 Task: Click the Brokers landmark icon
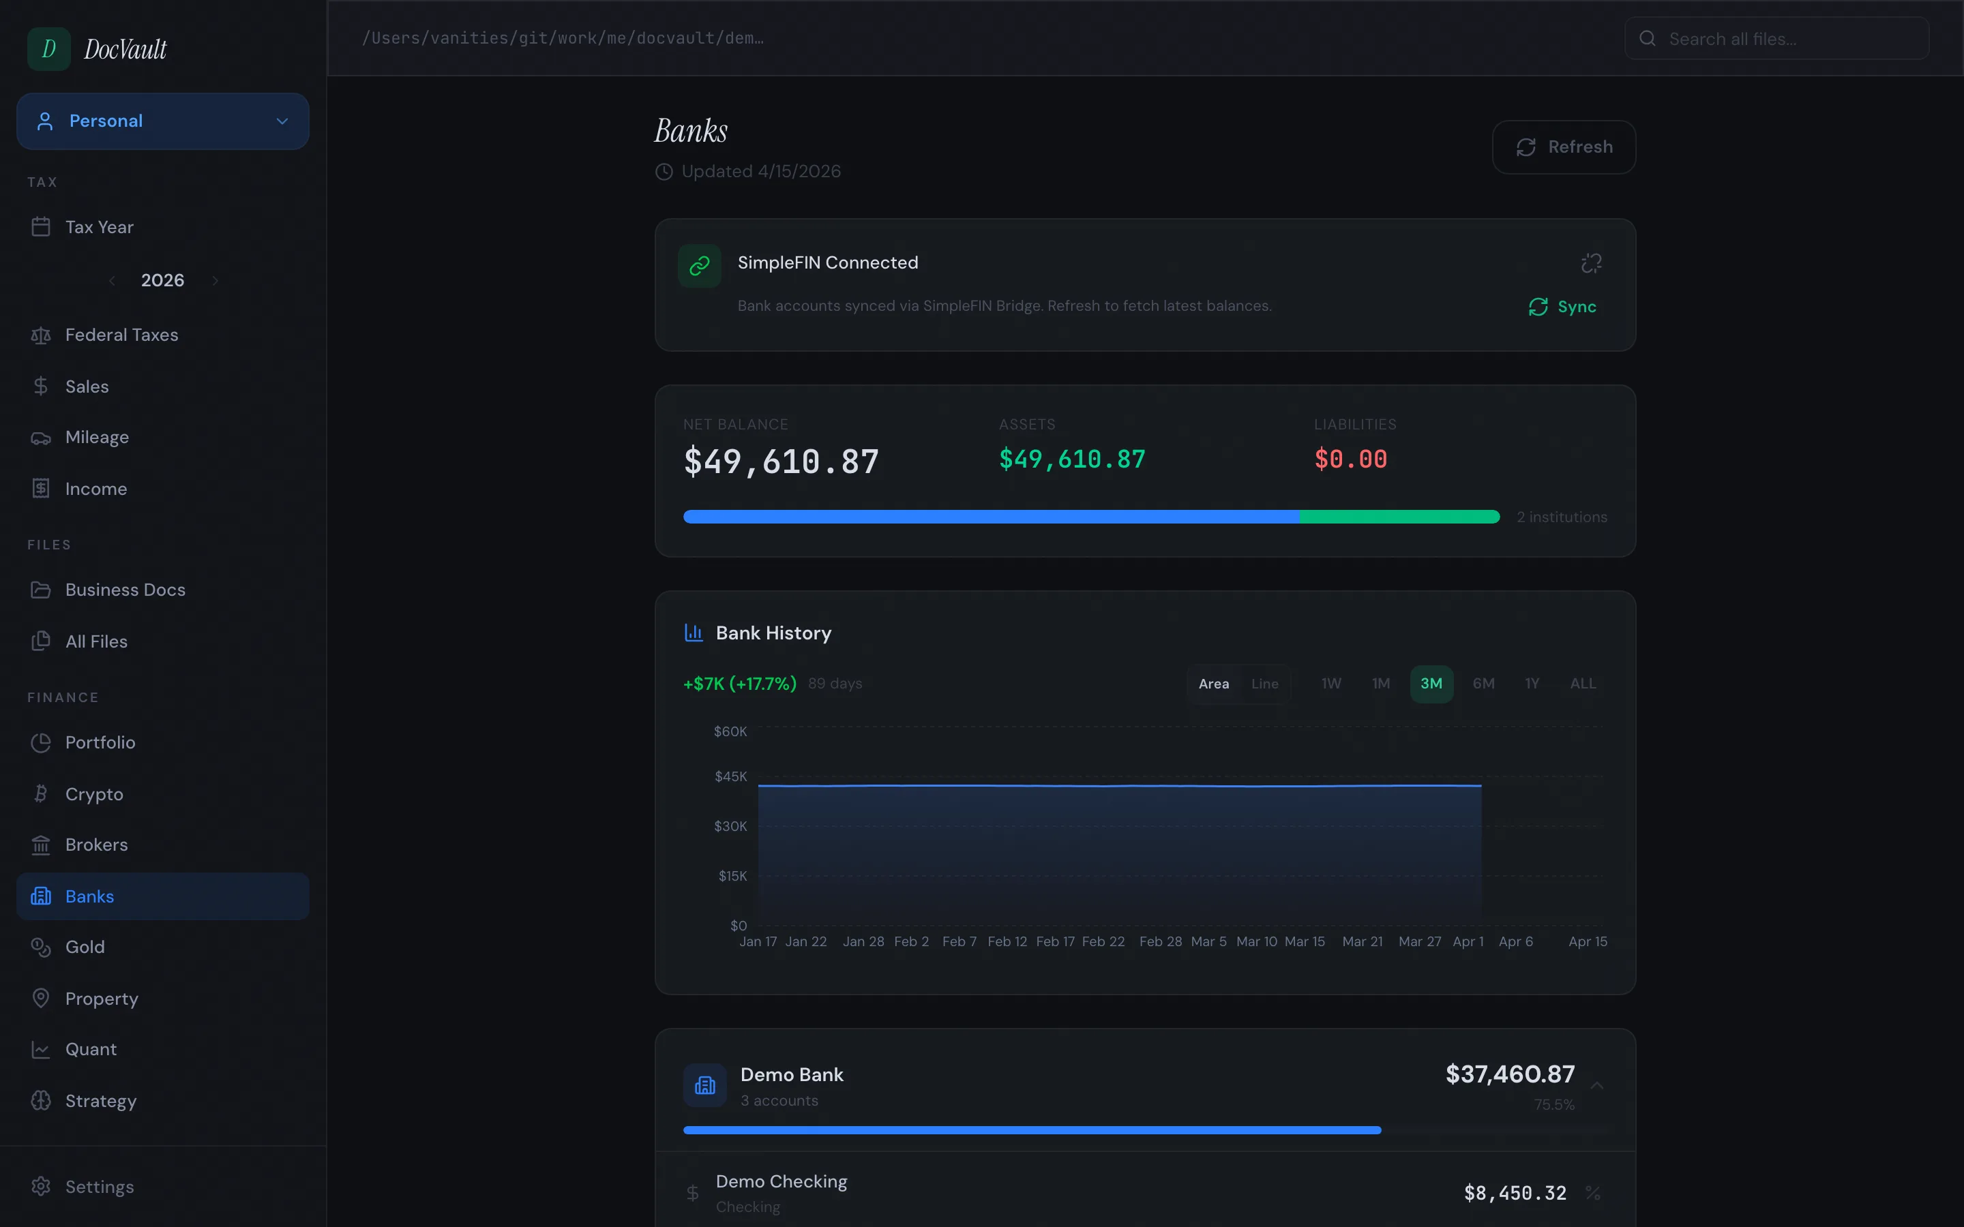point(41,845)
